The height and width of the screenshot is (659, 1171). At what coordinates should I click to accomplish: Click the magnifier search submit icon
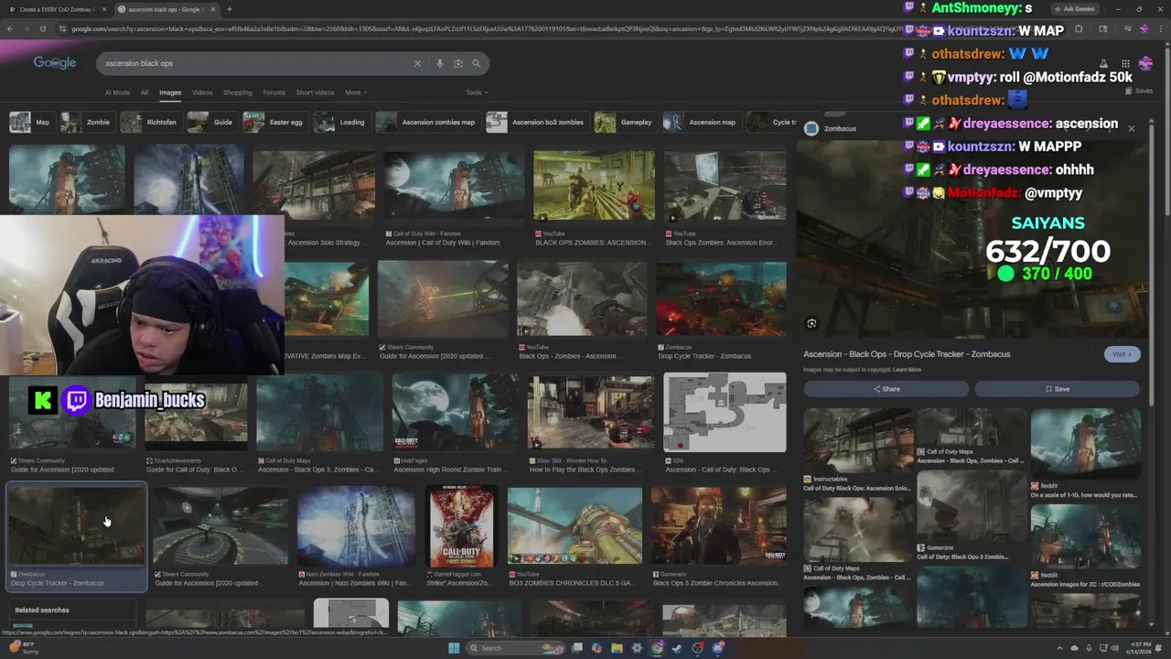tap(476, 63)
